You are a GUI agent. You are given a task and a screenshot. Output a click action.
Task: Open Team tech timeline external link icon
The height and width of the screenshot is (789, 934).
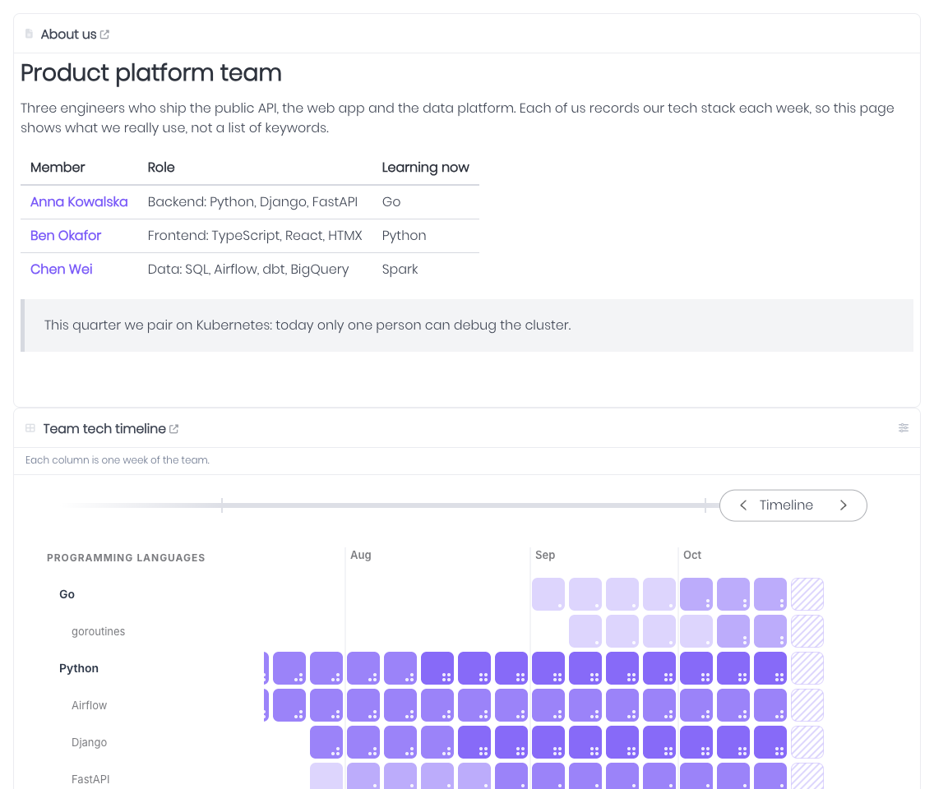click(x=174, y=429)
